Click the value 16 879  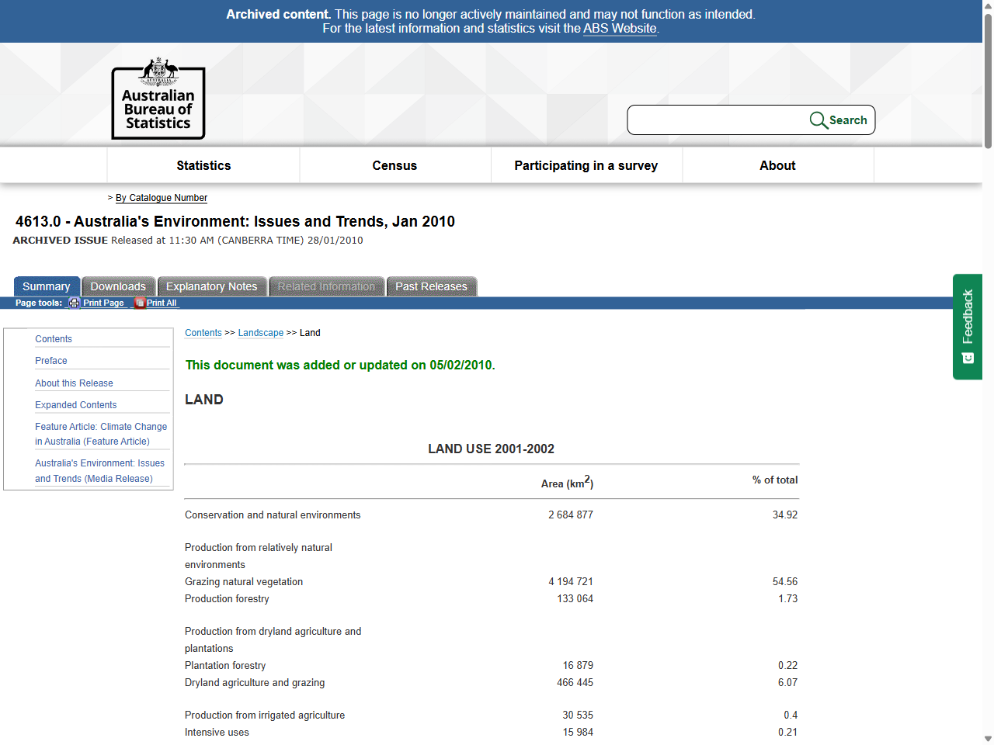click(x=579, y=666)
